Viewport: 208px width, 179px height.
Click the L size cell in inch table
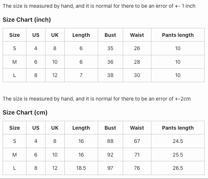click(x=14, y=75)
